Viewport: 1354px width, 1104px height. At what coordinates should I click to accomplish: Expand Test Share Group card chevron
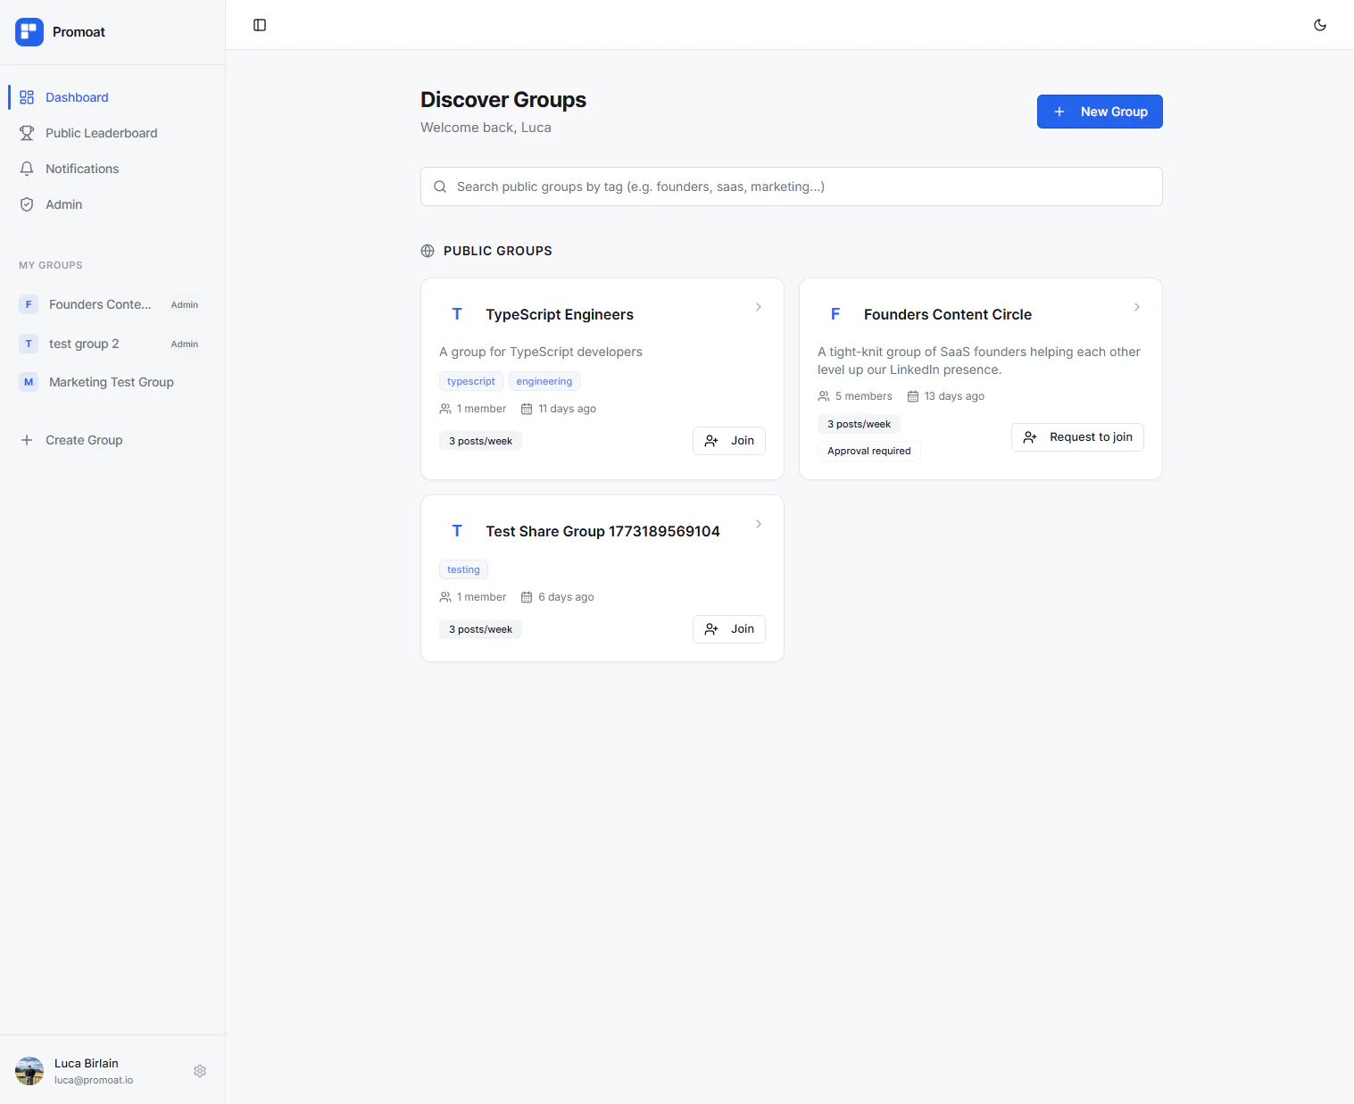pos(759,524)
